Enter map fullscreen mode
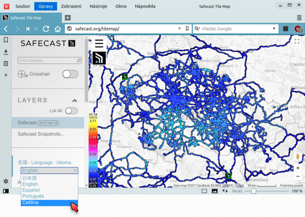305x217 pixels. 297,41
